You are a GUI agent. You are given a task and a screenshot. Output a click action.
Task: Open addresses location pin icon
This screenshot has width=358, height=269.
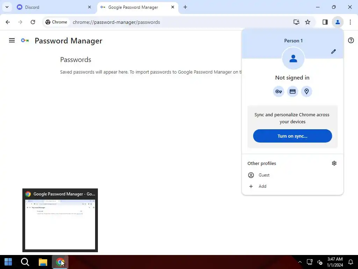coord(306,91)
